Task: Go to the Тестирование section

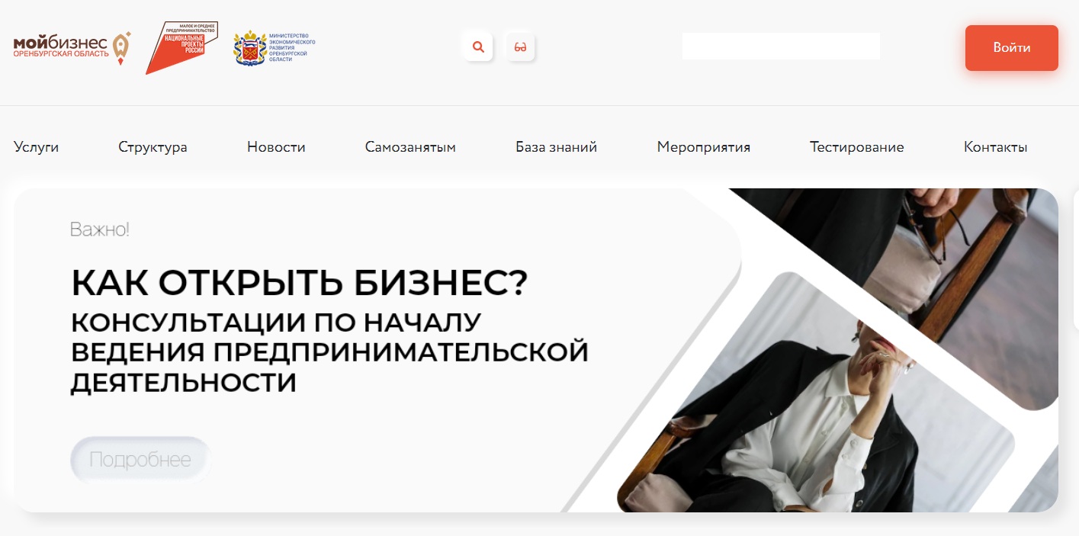Action: [x=857, y=147]
